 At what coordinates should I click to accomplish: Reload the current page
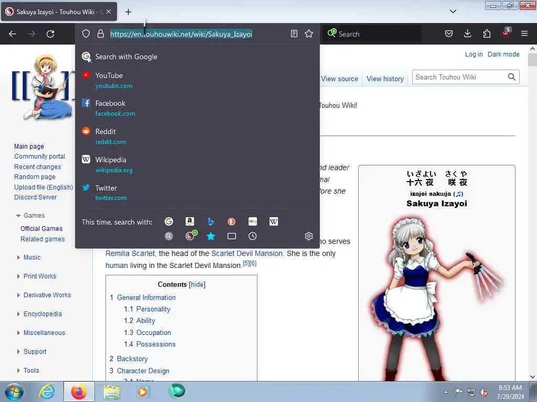50,34
